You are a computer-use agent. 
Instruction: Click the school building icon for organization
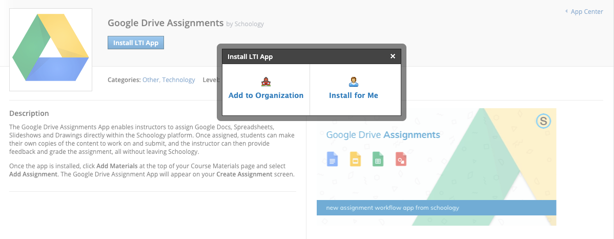[x=265, y=81]
